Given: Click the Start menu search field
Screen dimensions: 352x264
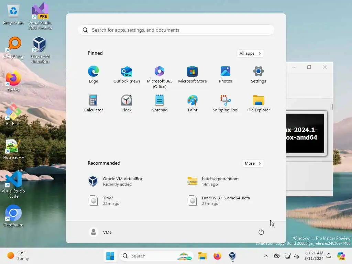Looking at the screenshot, I should point(176,30).
